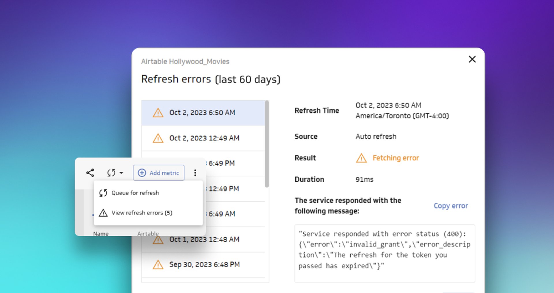
Task: Open the refresh dropdown arrow
Action: coord(121,173)
